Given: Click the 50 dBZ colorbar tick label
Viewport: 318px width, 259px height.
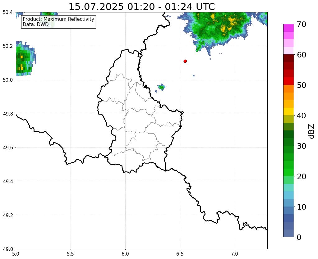Looking at the screenshot, I should [x=302, y=85].
